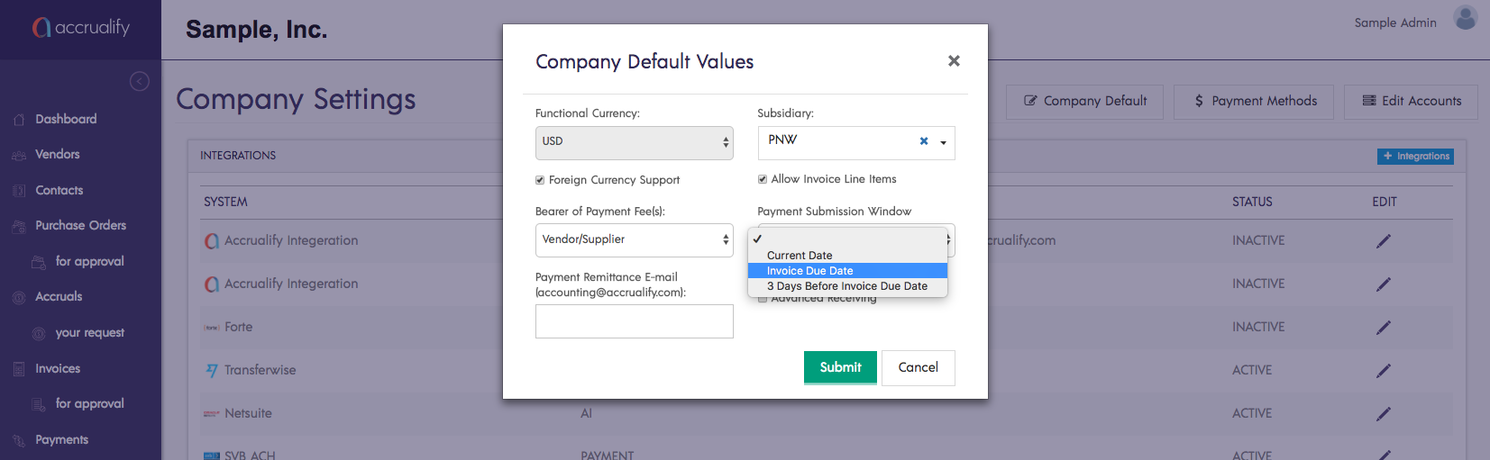Open the Sample Admin user avatar

1466,18
